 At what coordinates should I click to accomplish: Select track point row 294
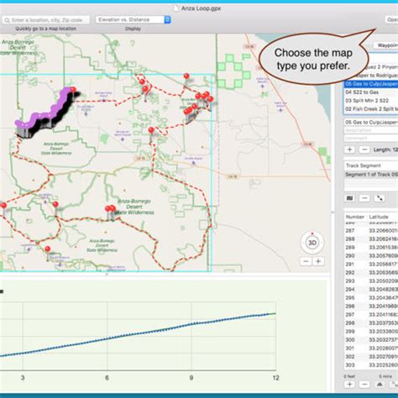click(371, 290)
